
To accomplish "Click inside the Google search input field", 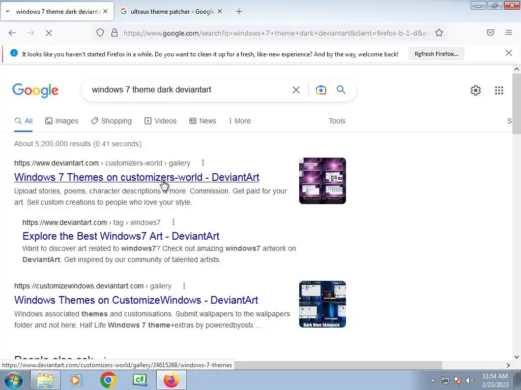I will [189, 90].
